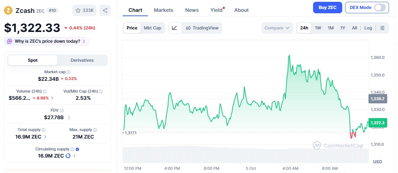
Task: Show info tooltip for Max. supply
Action: (x=95, y=130)
